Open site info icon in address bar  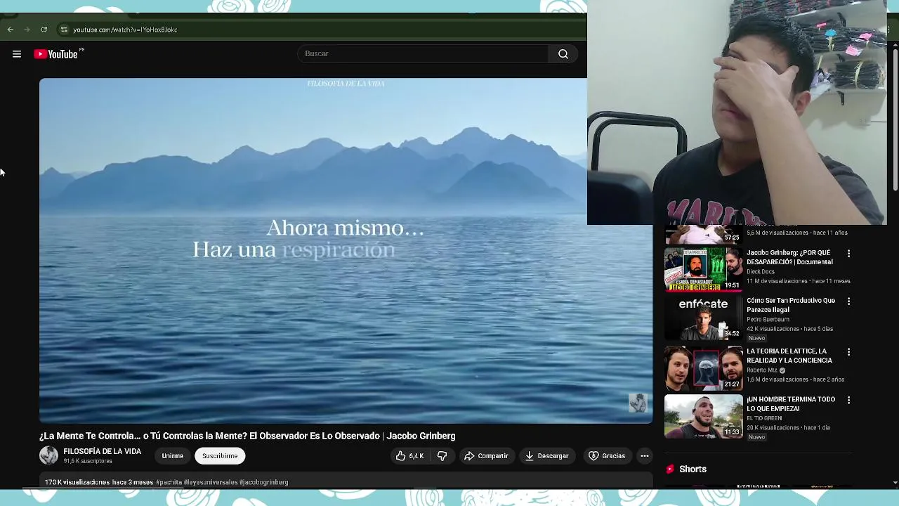click(64, 30)
